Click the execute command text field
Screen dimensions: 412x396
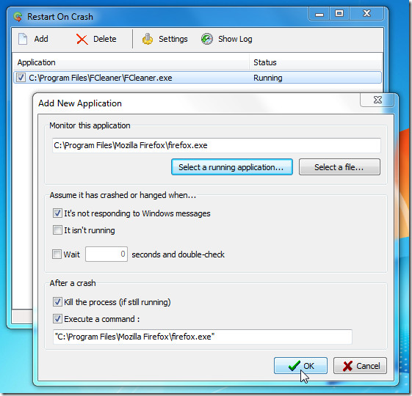pos(202,337)
